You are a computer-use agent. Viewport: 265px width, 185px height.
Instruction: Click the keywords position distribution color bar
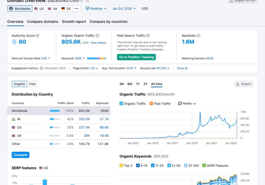(x=96, y=58)
